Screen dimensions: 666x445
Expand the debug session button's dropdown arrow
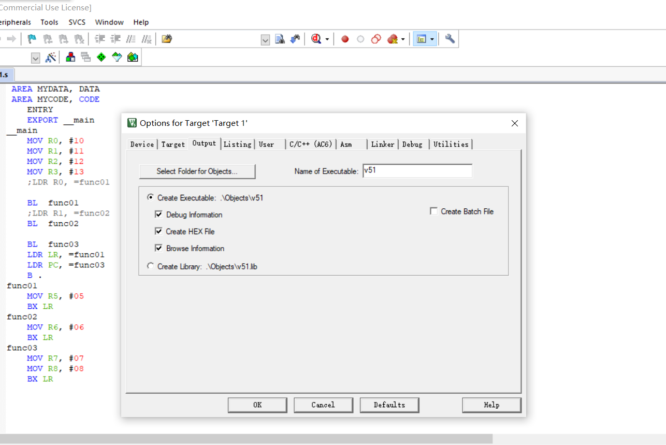(327, 39)
